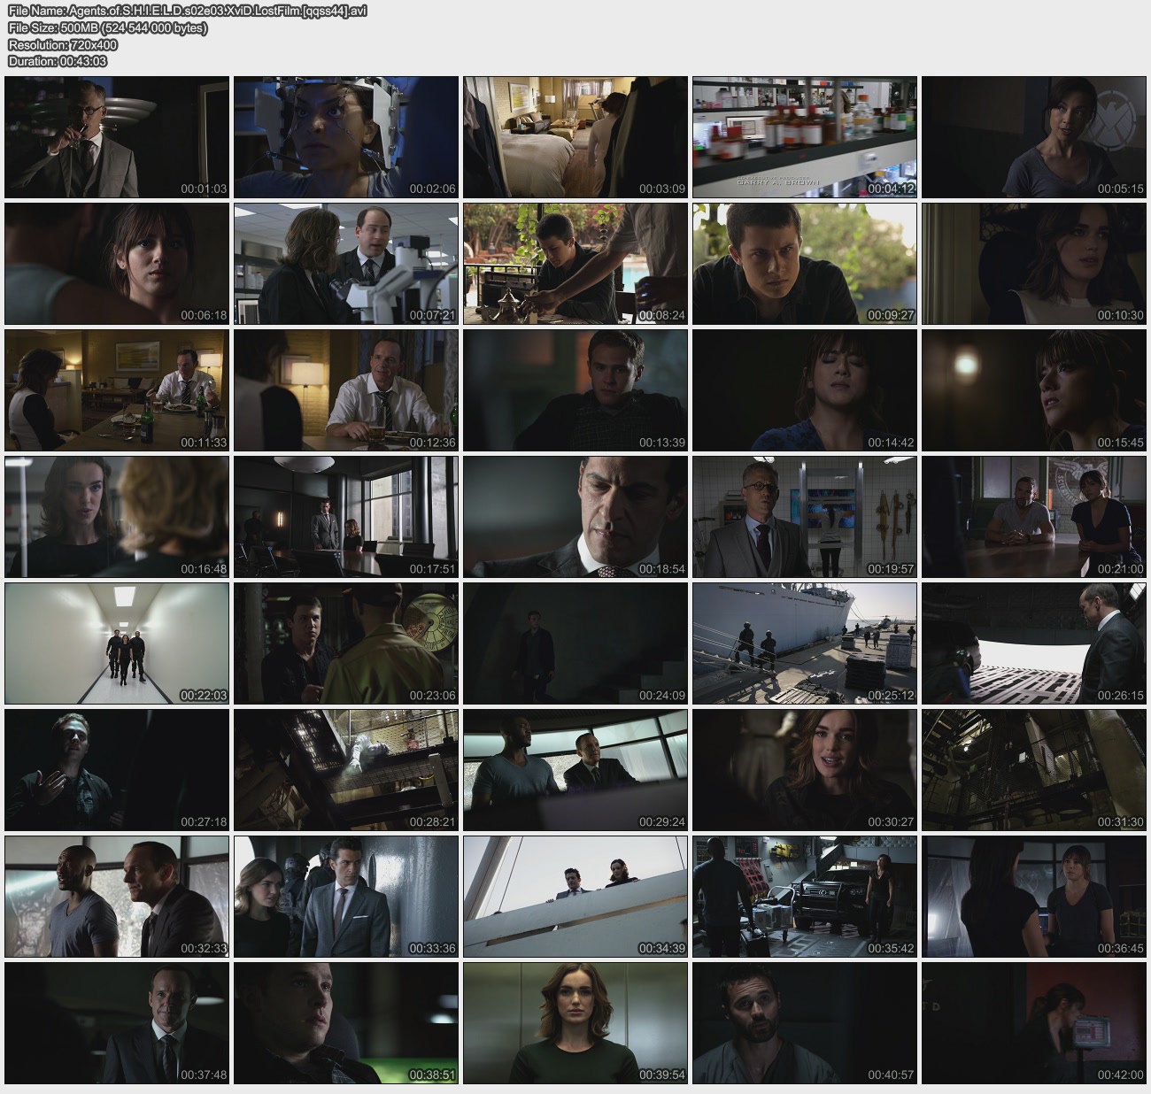Viewport: 1151px width, 1094px height.
Task: Click the frame timestamped 00:26:15
Action: coord(1034,643)
